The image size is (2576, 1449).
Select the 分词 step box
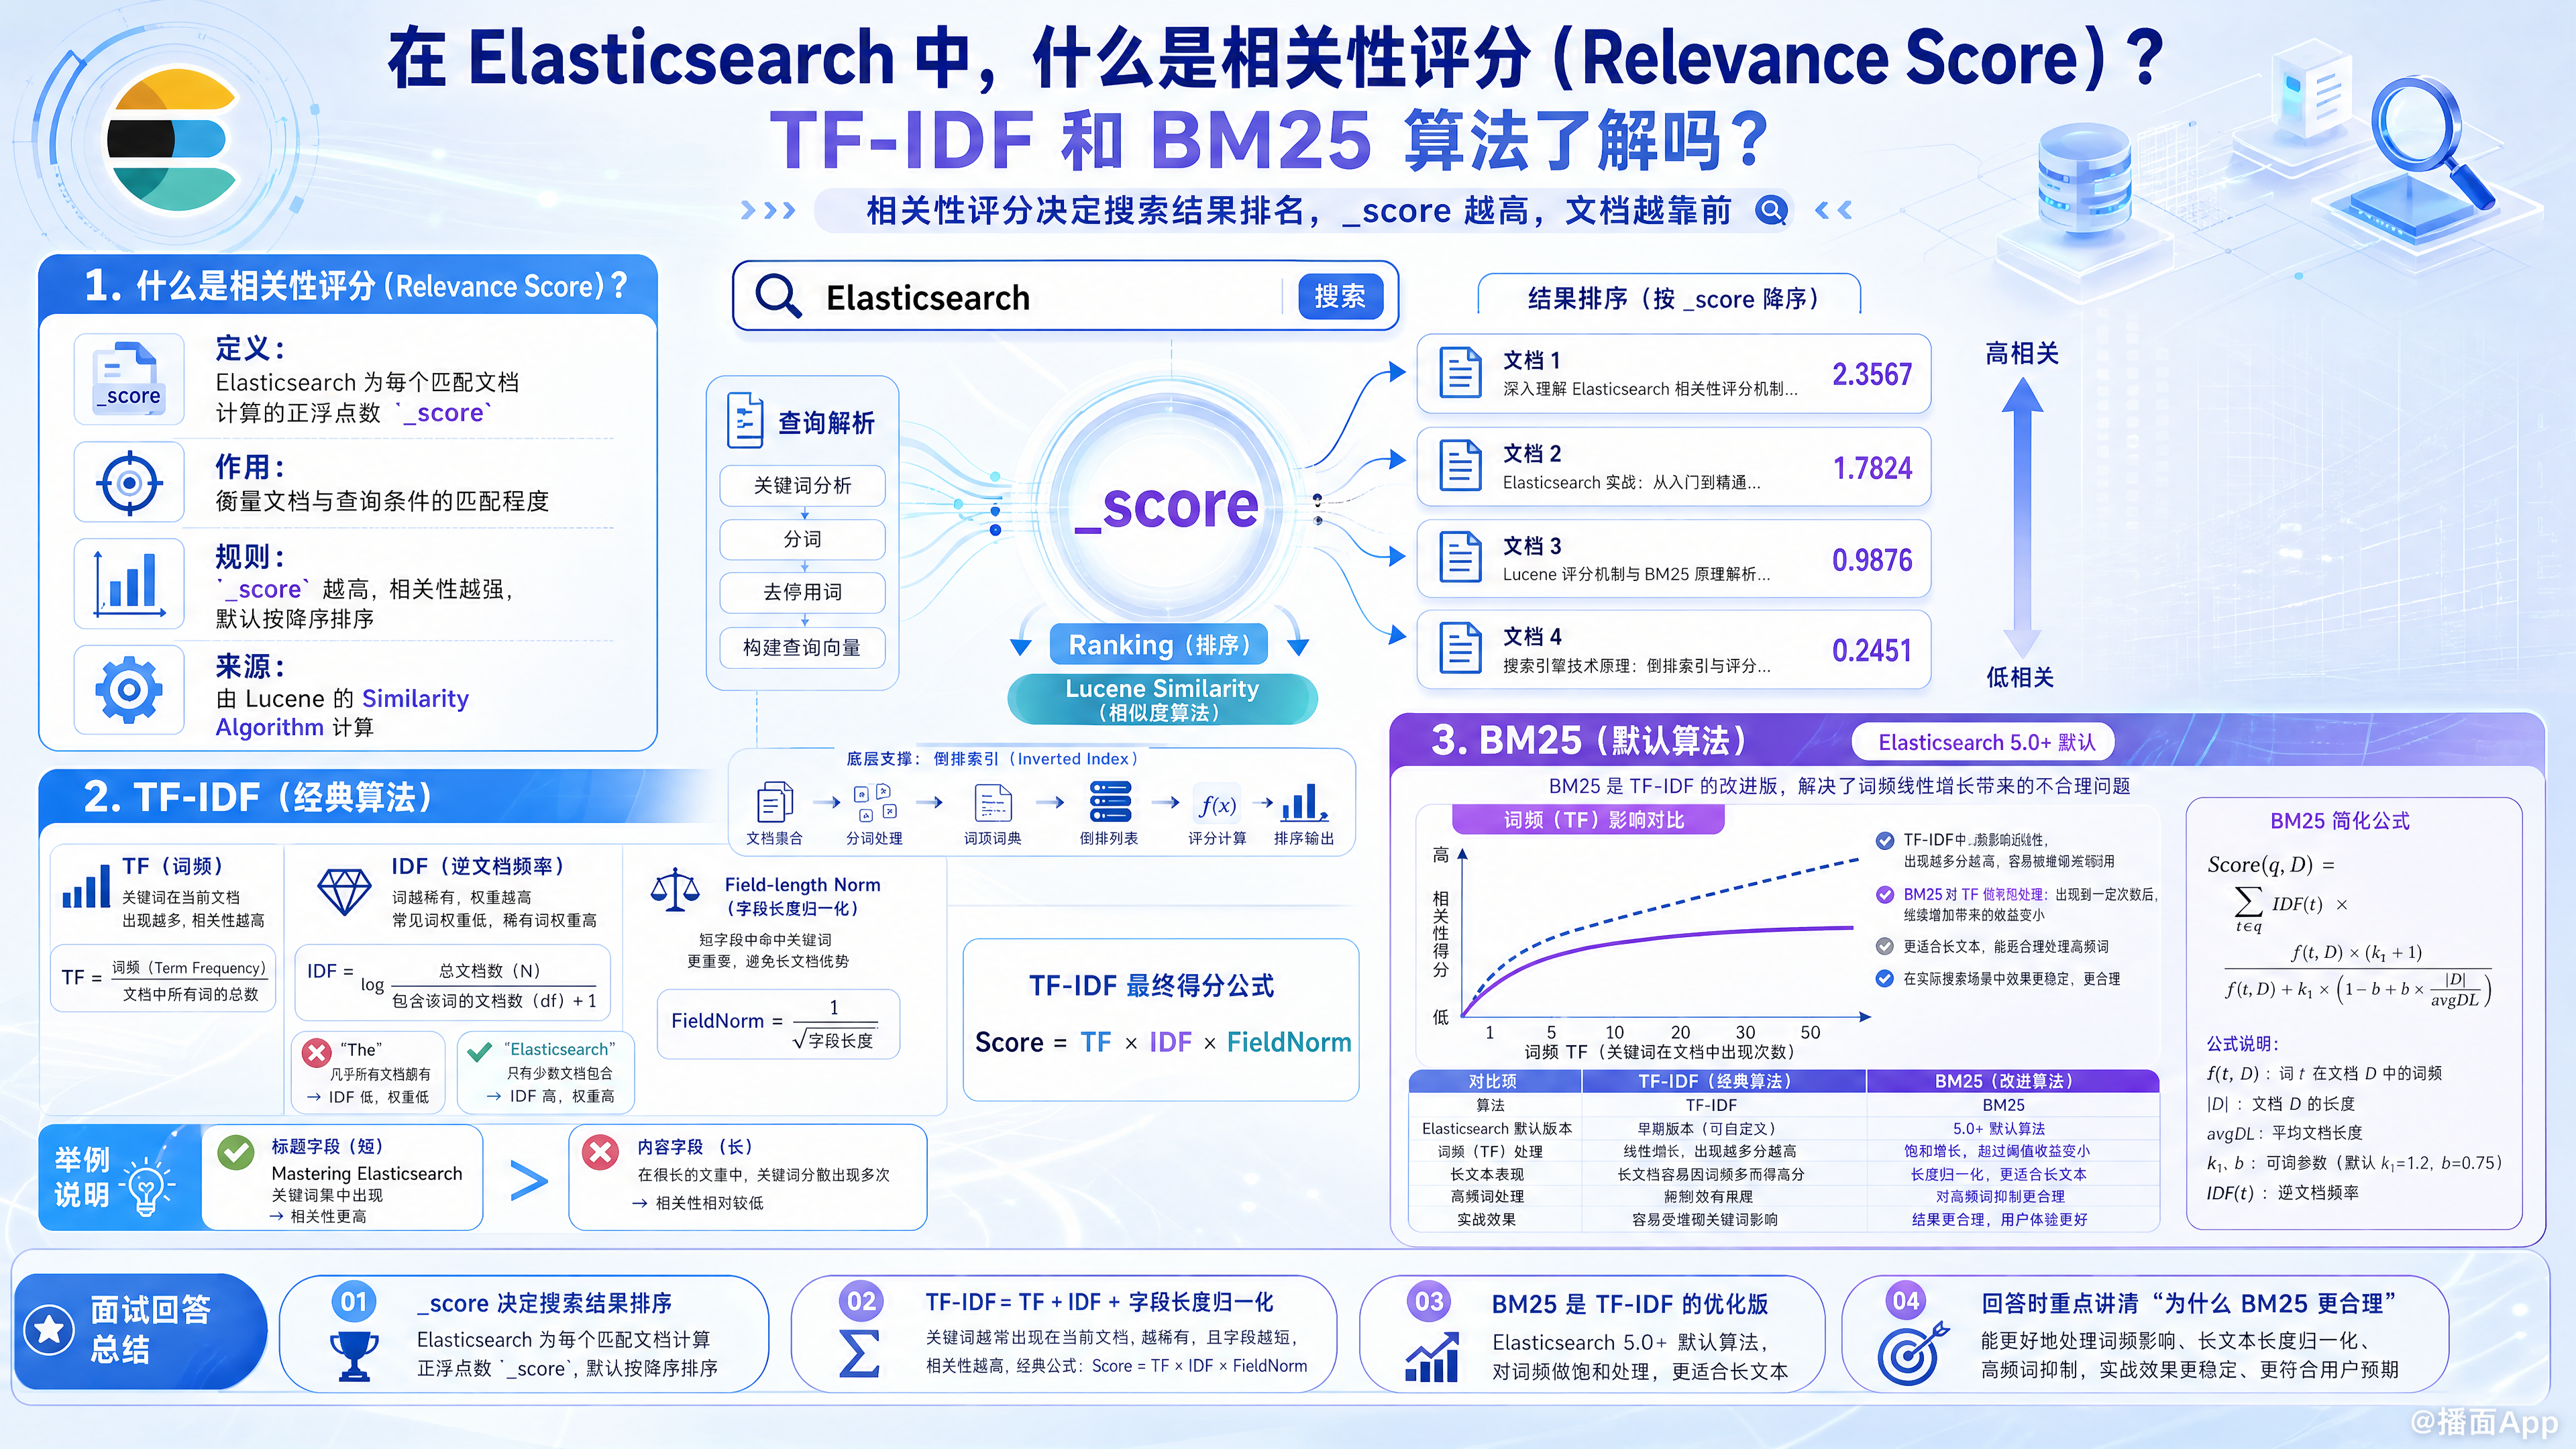point(802,539)
